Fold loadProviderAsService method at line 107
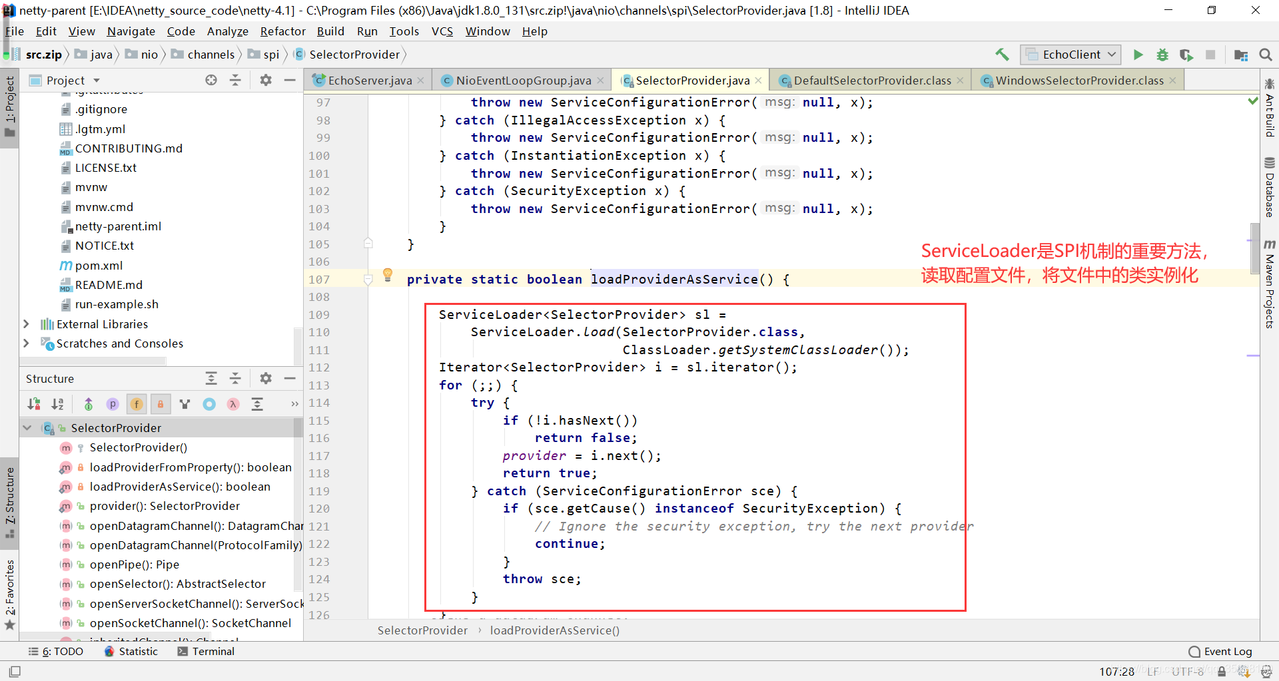This screenshot has height=681, width=1279. [368, 280]
